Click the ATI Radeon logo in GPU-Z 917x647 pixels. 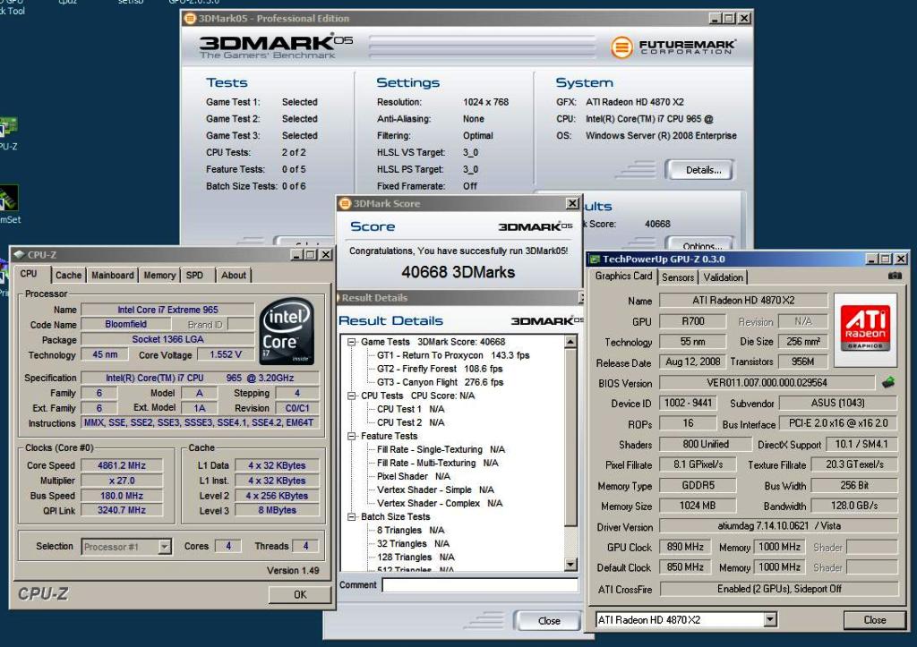pyautogui.click(x=865, y=329)
